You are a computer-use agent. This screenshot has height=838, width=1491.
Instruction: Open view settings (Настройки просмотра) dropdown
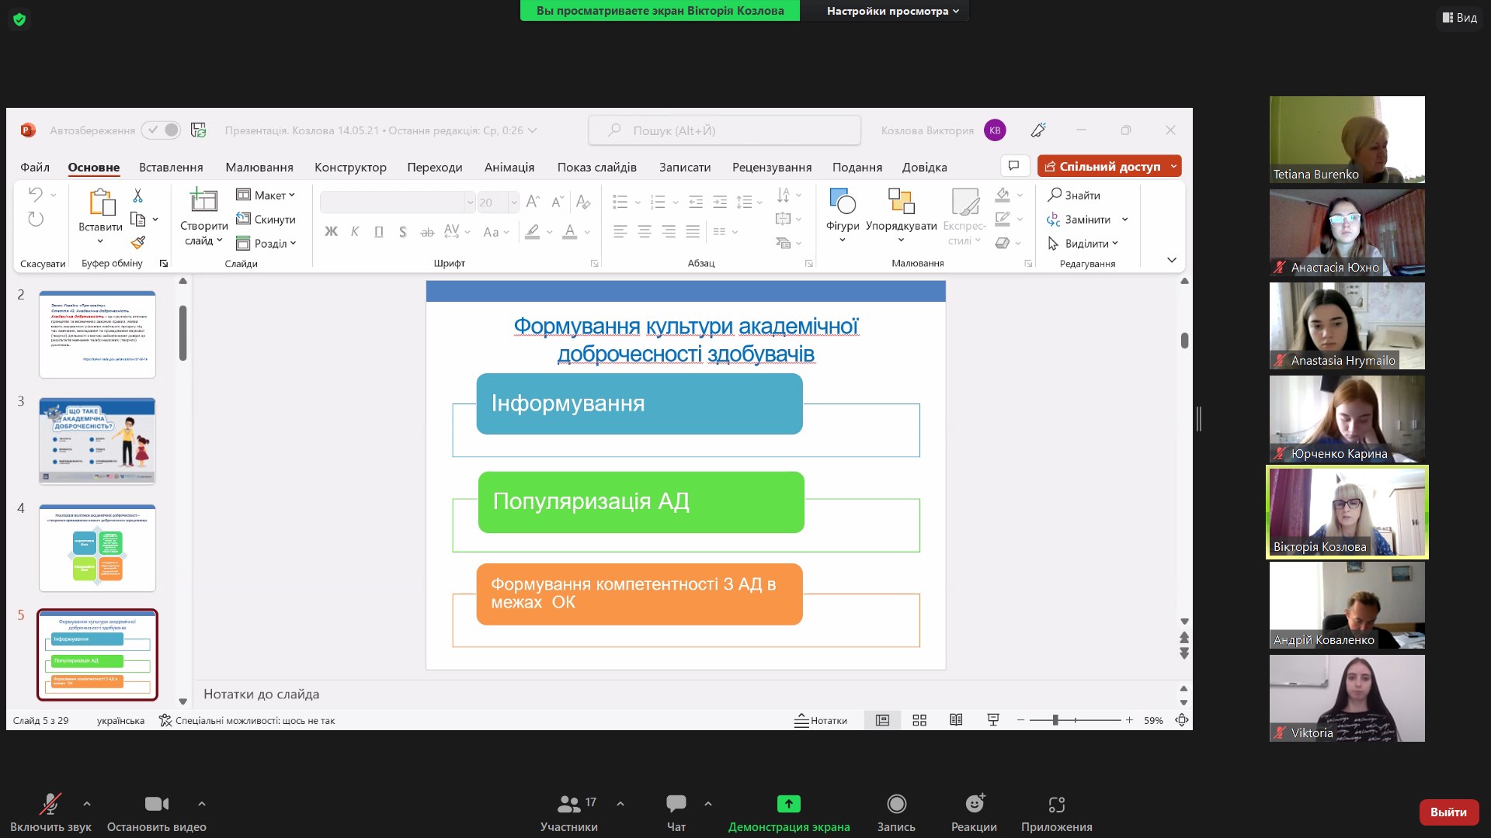pos(892,11)
